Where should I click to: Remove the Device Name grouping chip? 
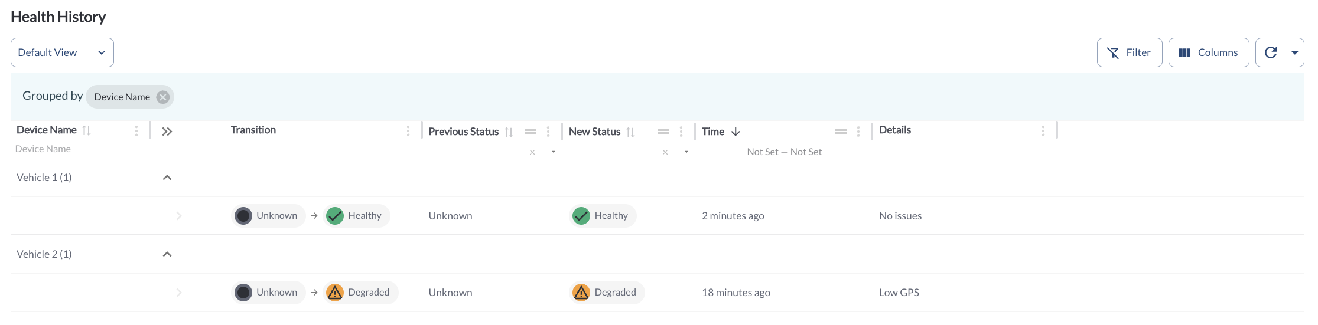pos(163,97)
